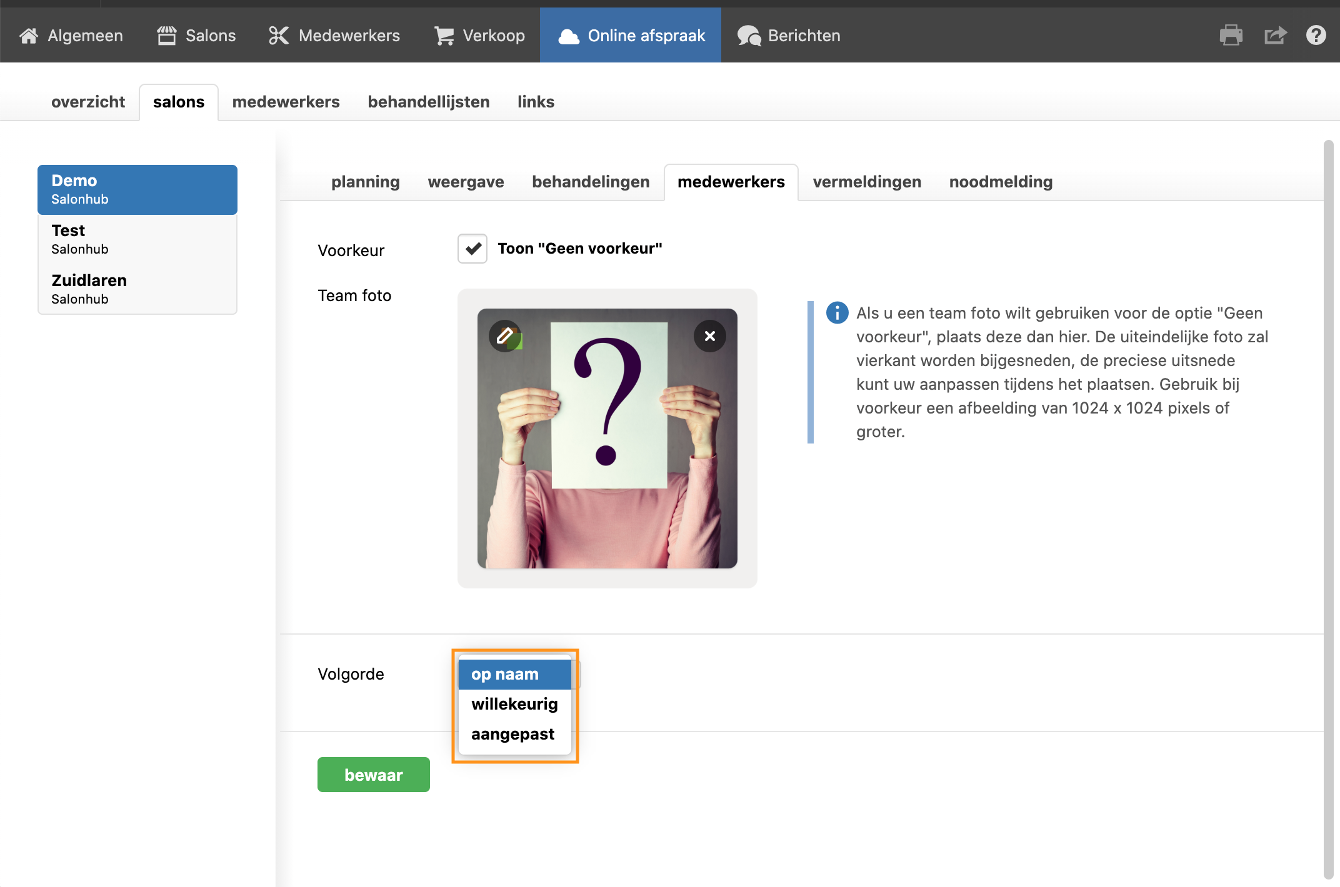1340x887 pixels.
Task: Remove team photo with the X icon
Action: [709, 336]
